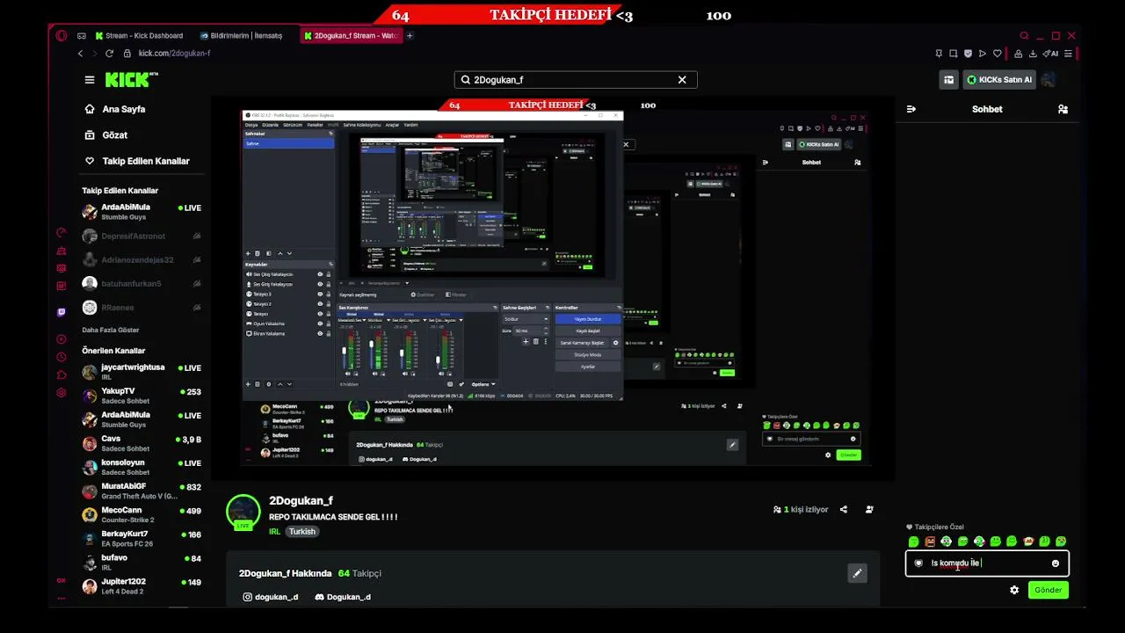The width and height of the screenshot is (1125, 633).
Task: Open the chest icon beside KICKs Satın Al
Action: coord(948,80)
